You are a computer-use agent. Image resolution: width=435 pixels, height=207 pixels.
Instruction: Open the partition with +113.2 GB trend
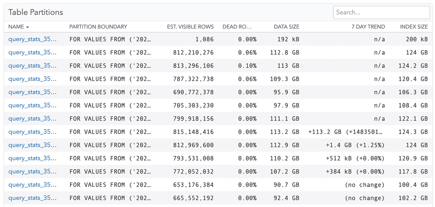click(x=32, y=132)
